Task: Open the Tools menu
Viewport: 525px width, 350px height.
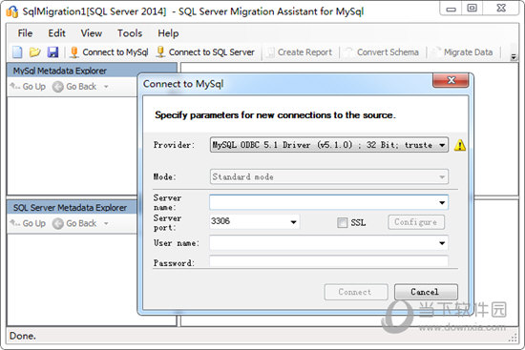Action: [130, 33]
